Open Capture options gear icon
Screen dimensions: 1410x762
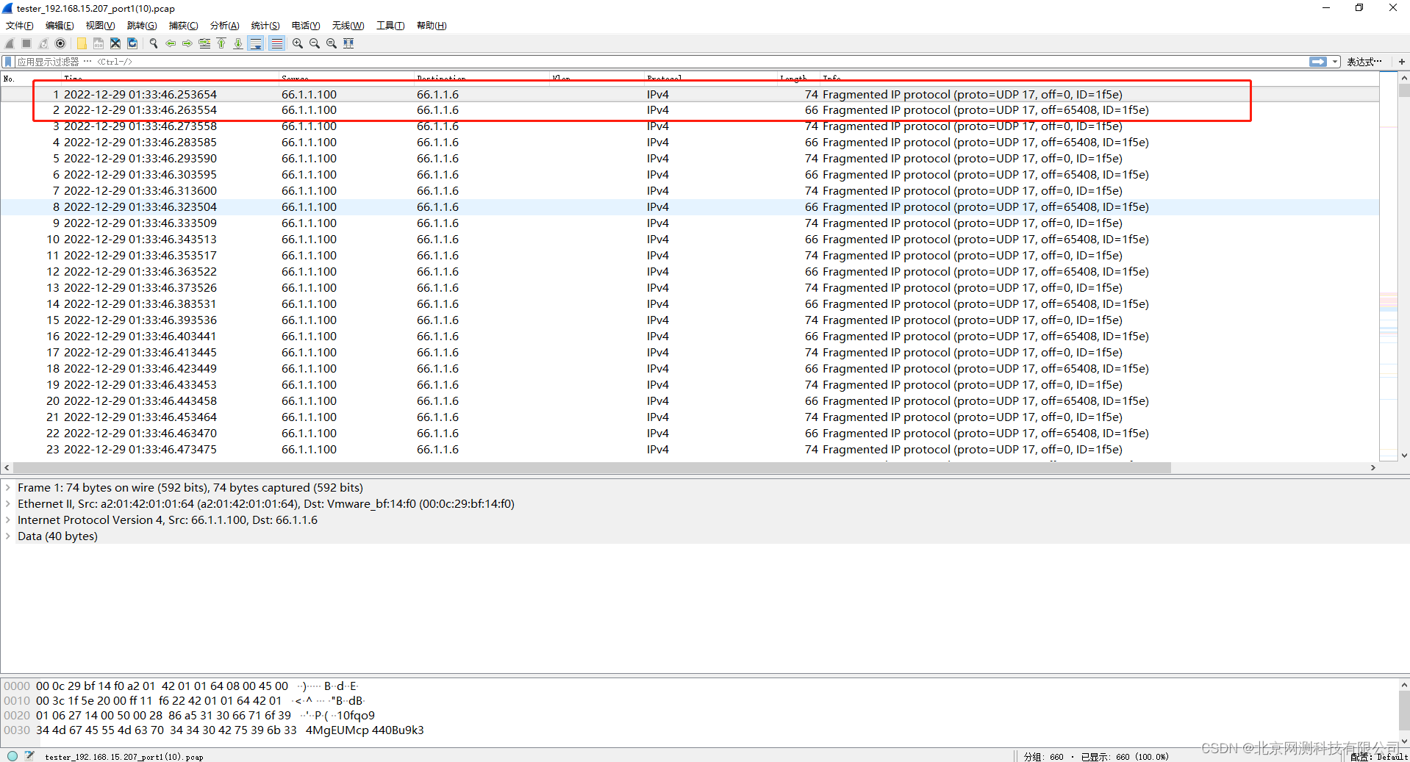(x=60, y=43)
